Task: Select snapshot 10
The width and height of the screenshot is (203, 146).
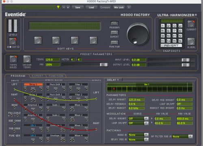Action: (x=168, y=36)
